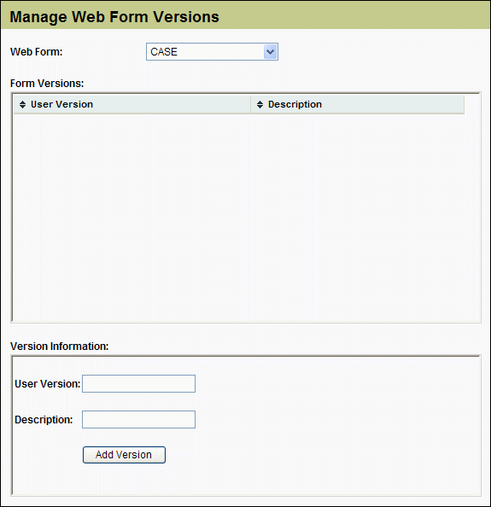The width and height of the screenshot is (491, 507).
Task: Focus the Description text field
Action: click(138, 419)
